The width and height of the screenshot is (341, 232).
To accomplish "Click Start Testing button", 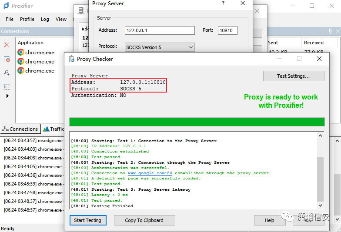I will click(88, 220).
